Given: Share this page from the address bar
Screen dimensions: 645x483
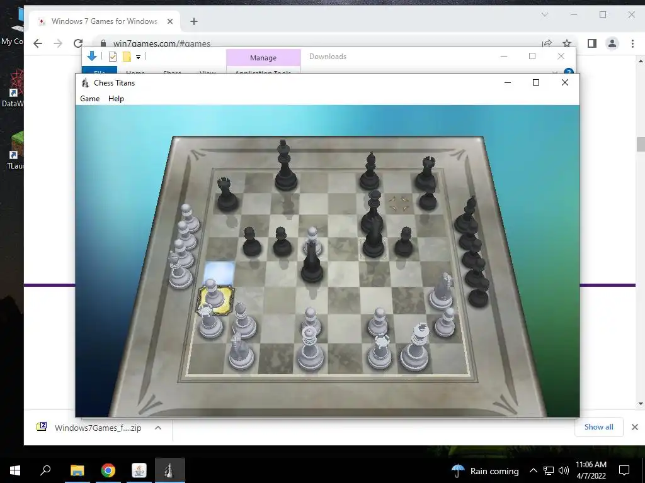Looking at the screenshot, I should 547,43.
